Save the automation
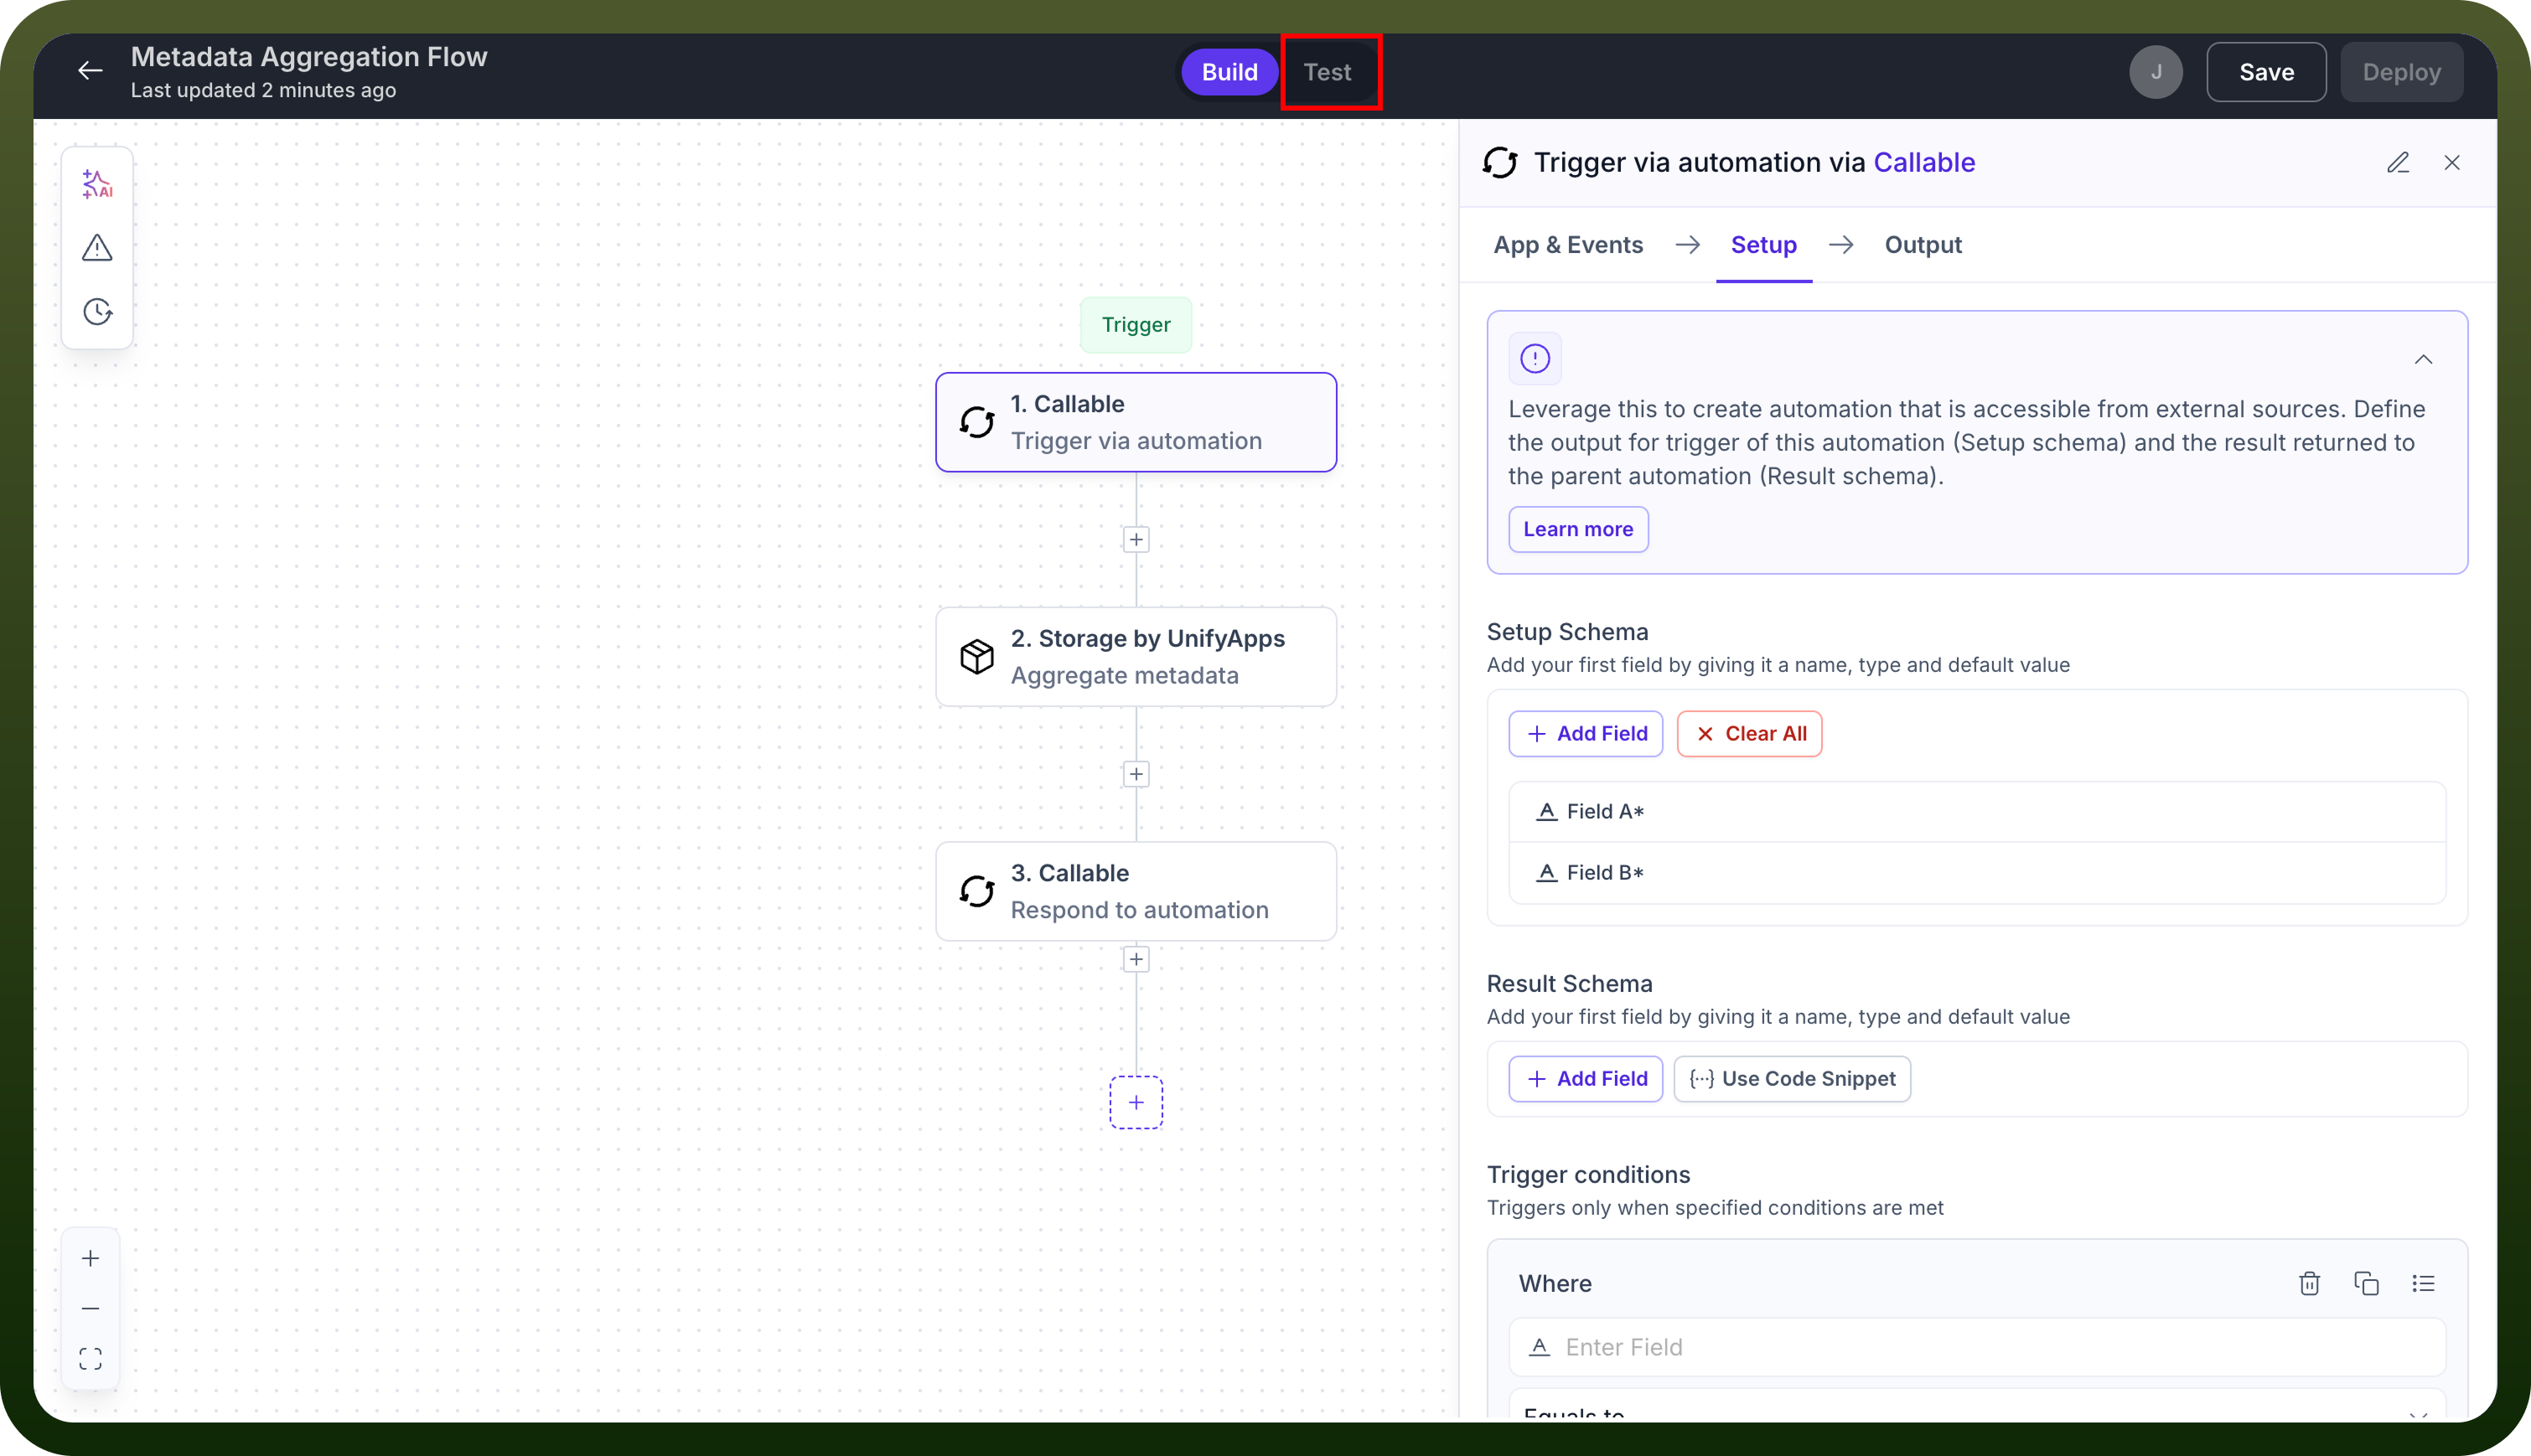This screenshot has width=2531, height=1456. pos(2266,72)
